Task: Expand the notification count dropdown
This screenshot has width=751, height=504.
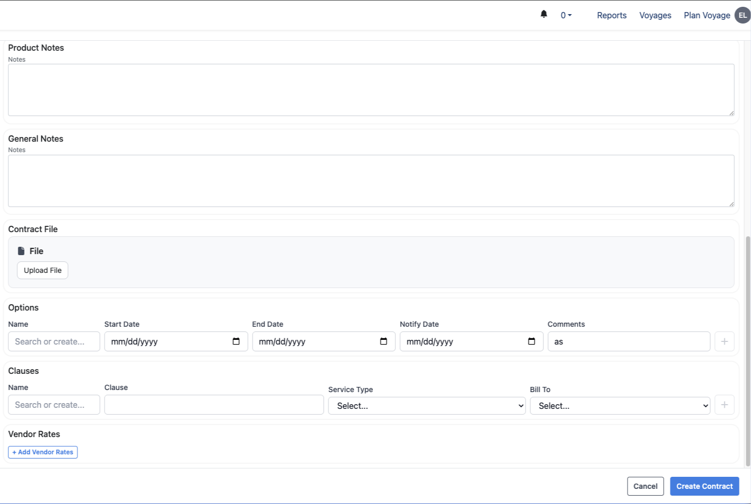Action: pyautogui.click(x=566, y=15)
